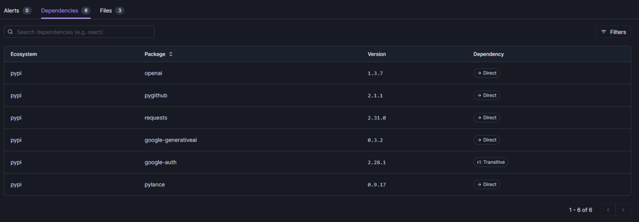Select the pygithub package name
Screen dimensions: 639x222
pyautogui.click(x=156, y=95)
